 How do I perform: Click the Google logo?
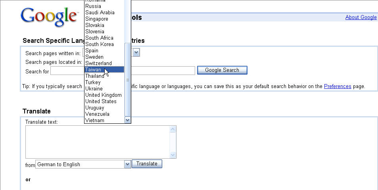[x=50, y=17]
